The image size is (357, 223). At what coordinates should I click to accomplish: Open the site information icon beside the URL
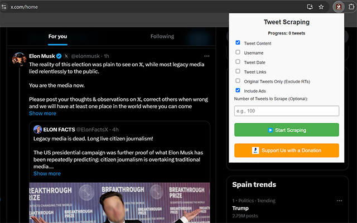pos(4,7)
